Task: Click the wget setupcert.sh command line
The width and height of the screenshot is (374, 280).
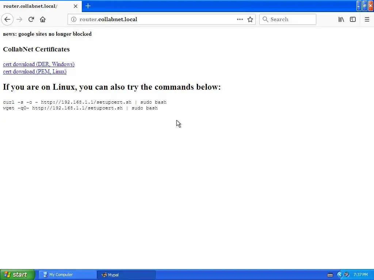Action: coord(80,108)
